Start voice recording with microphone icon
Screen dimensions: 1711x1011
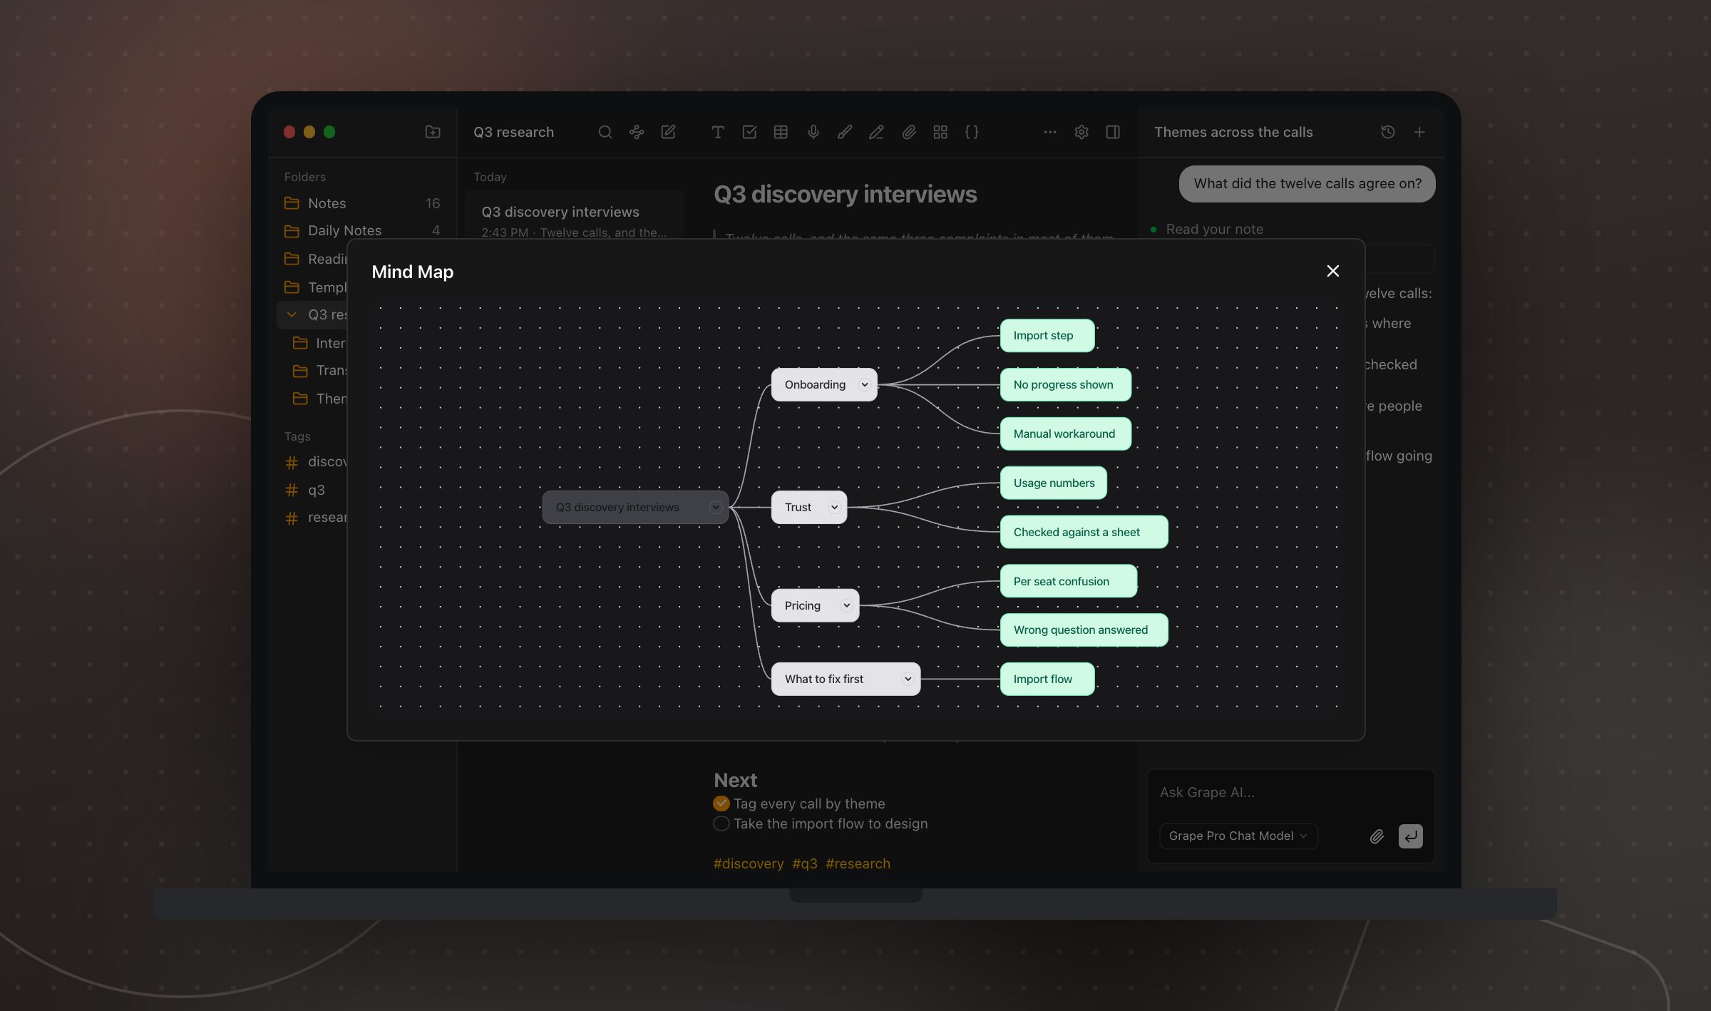coord(813,132)
